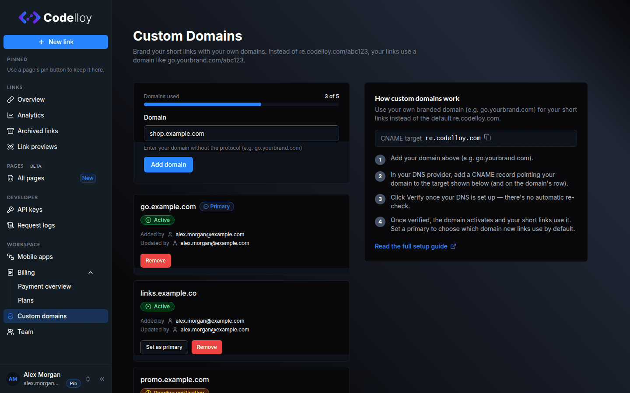Click the Custom domains shield icon
This screenshot has width=630, height=393.
click(x=10, y=316)
